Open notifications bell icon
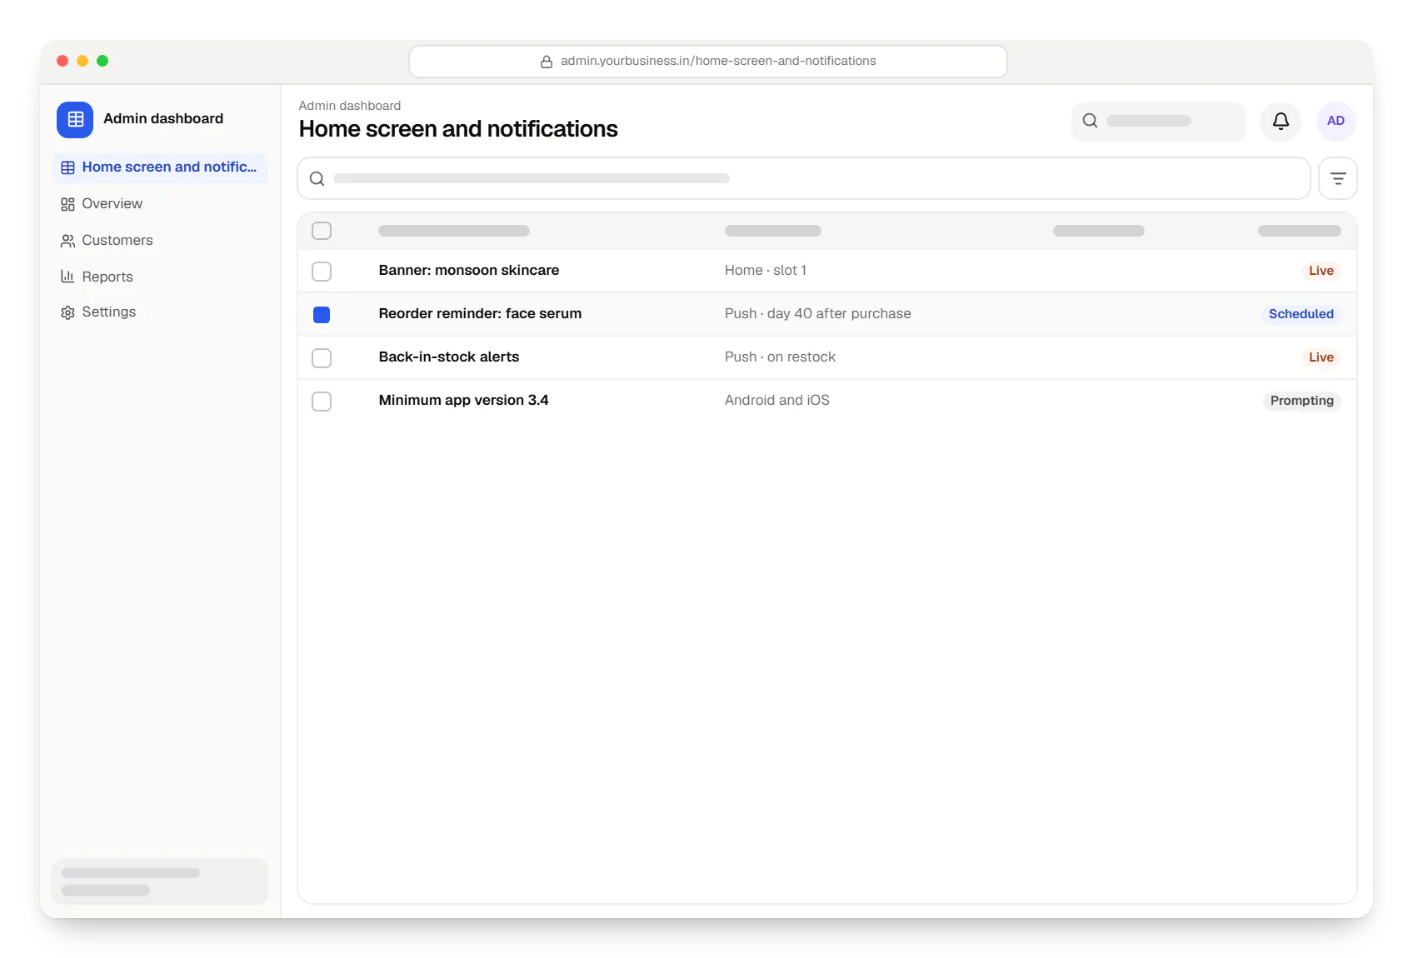The width and height of the screenshot is (1413, 958). tap(1281, 122)
